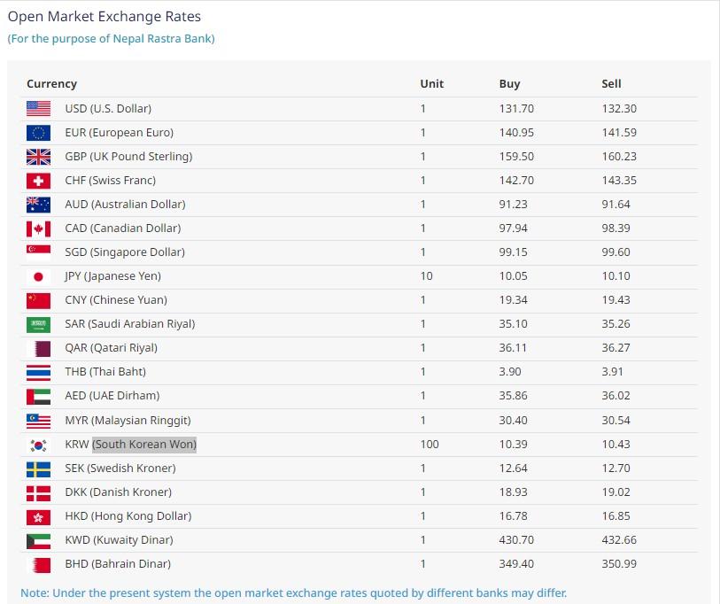Click the JPY unit value 10
The image size is (720, 604).
[426, 276]
